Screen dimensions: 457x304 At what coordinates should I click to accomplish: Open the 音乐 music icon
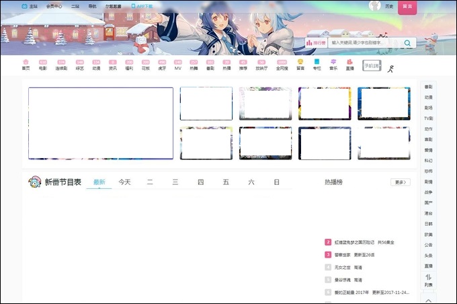click(333, 64)
